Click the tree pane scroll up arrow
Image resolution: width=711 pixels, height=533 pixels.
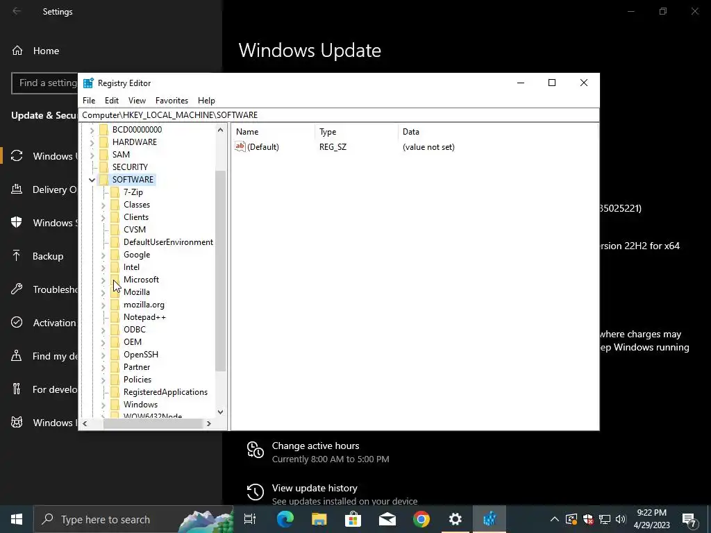[220, 130]
